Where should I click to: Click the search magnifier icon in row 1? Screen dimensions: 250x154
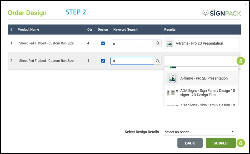pyautogui.click(x=158, y=43)
